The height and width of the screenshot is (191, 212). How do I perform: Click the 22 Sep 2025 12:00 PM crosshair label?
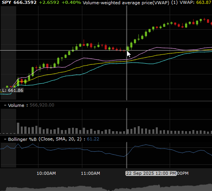point(151,173)
